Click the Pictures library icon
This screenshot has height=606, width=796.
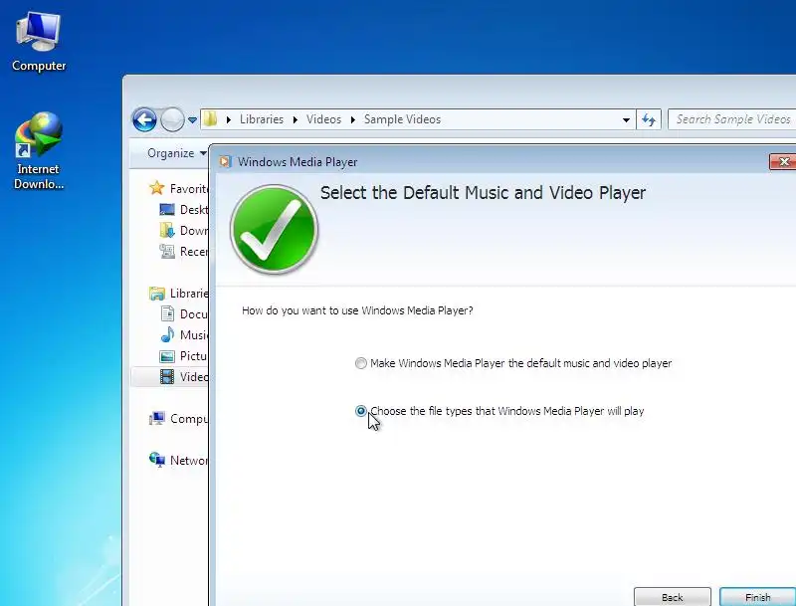167,356
